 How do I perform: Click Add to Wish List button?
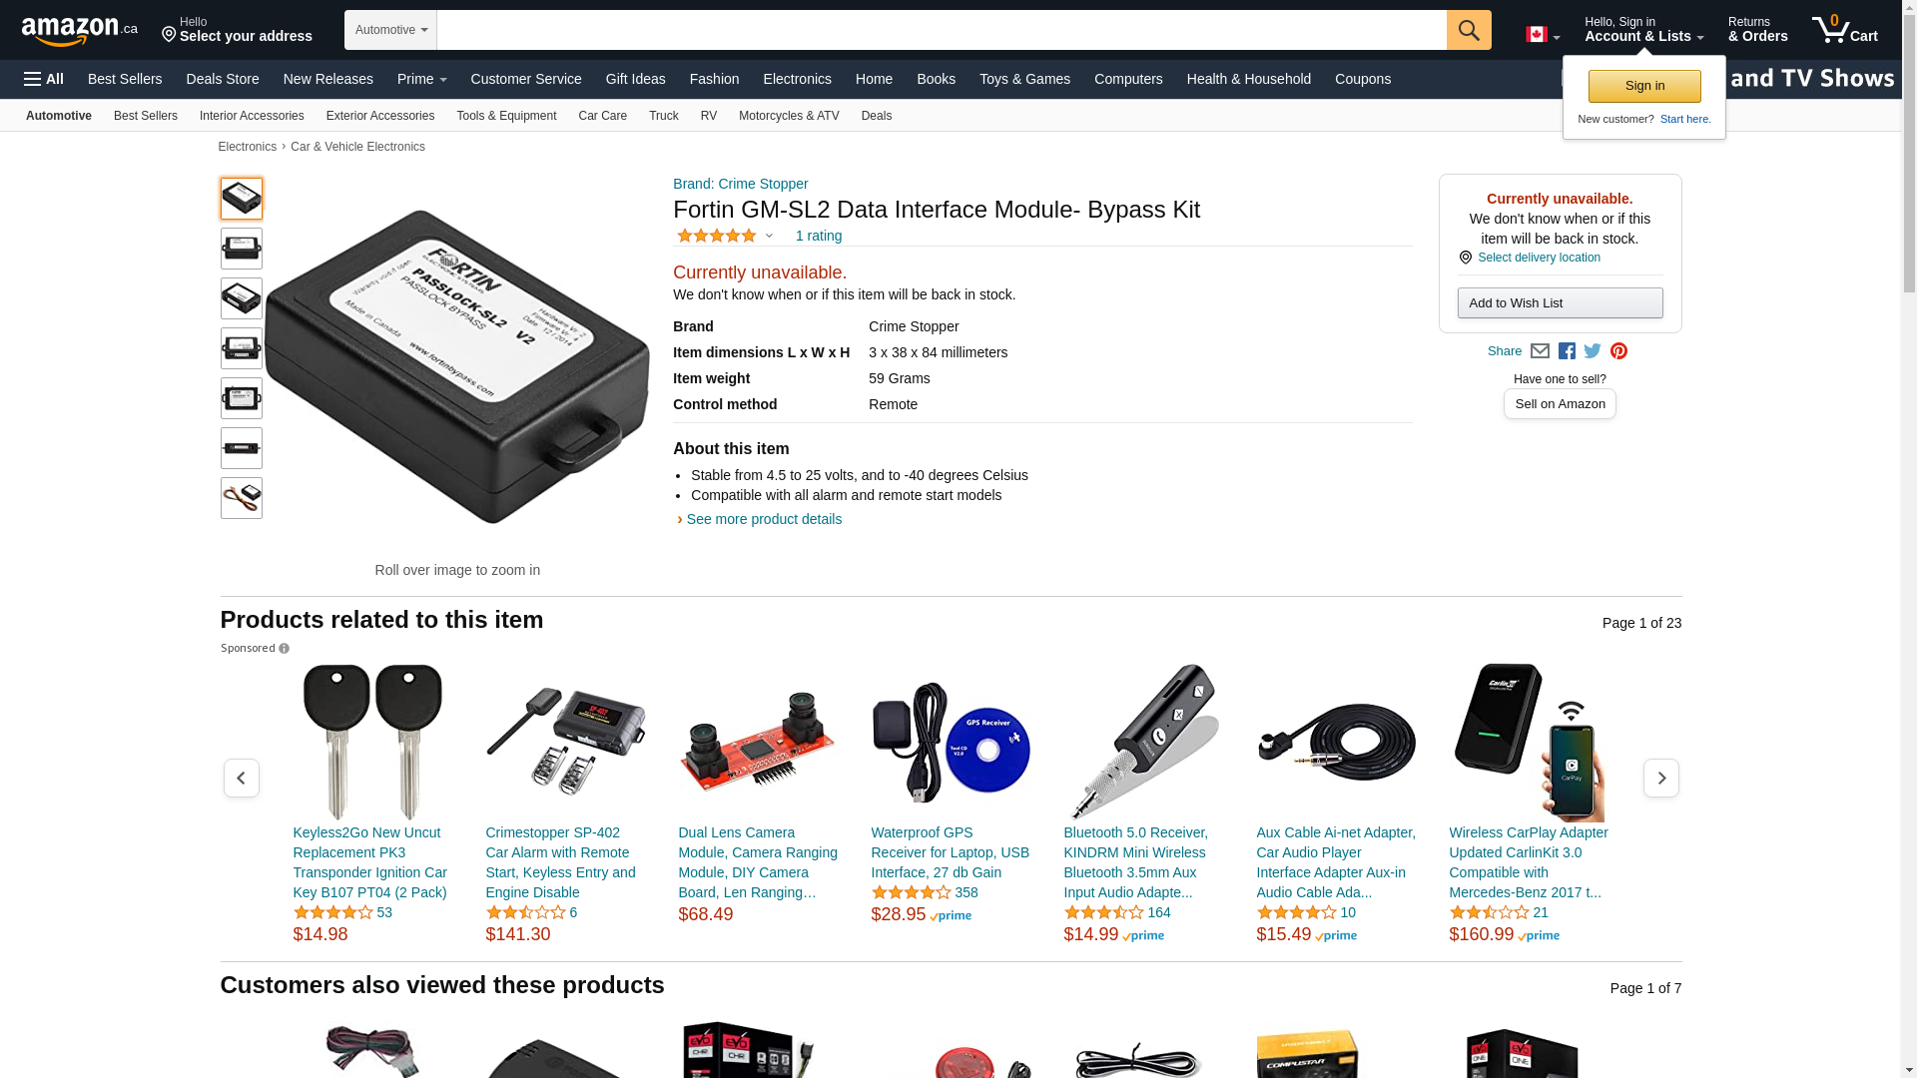[1560, 303]
